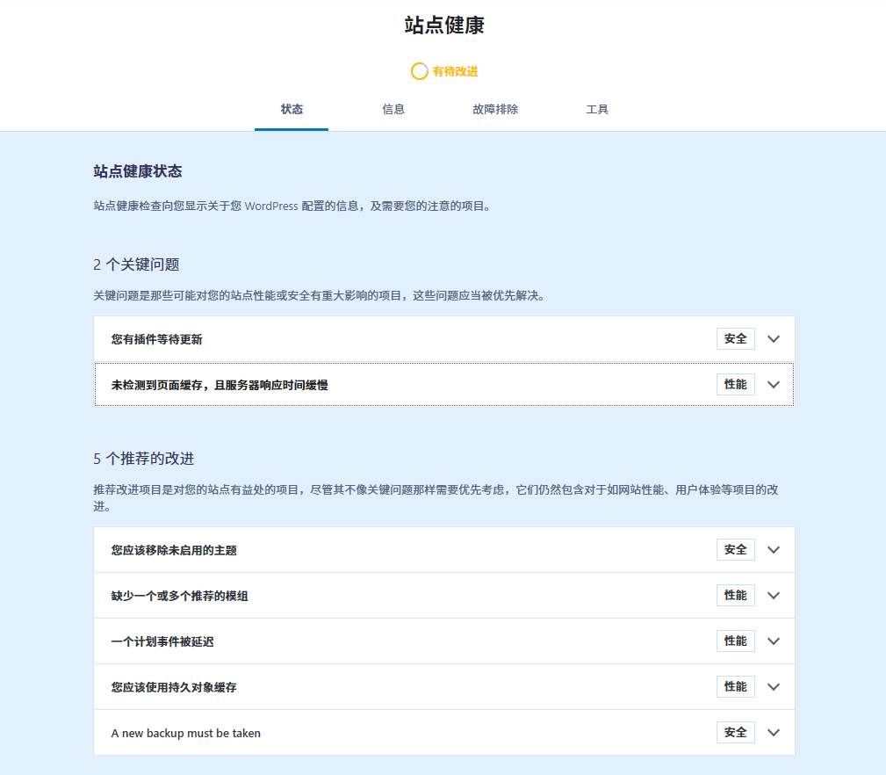Click the 您应该使用持久对象缓存 title text
This screenshot has width=886, height=775.
174,687
